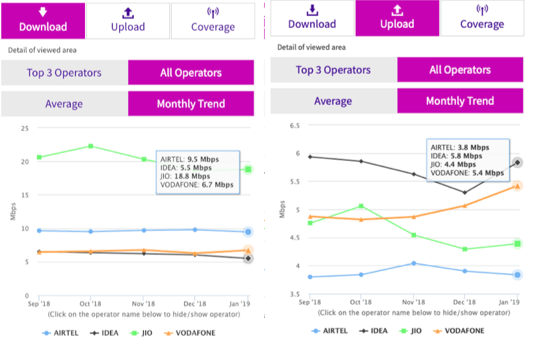Hide VODAFONE in the left chart legend
Viewport: 535px width, 352px height.
point(190,333)
